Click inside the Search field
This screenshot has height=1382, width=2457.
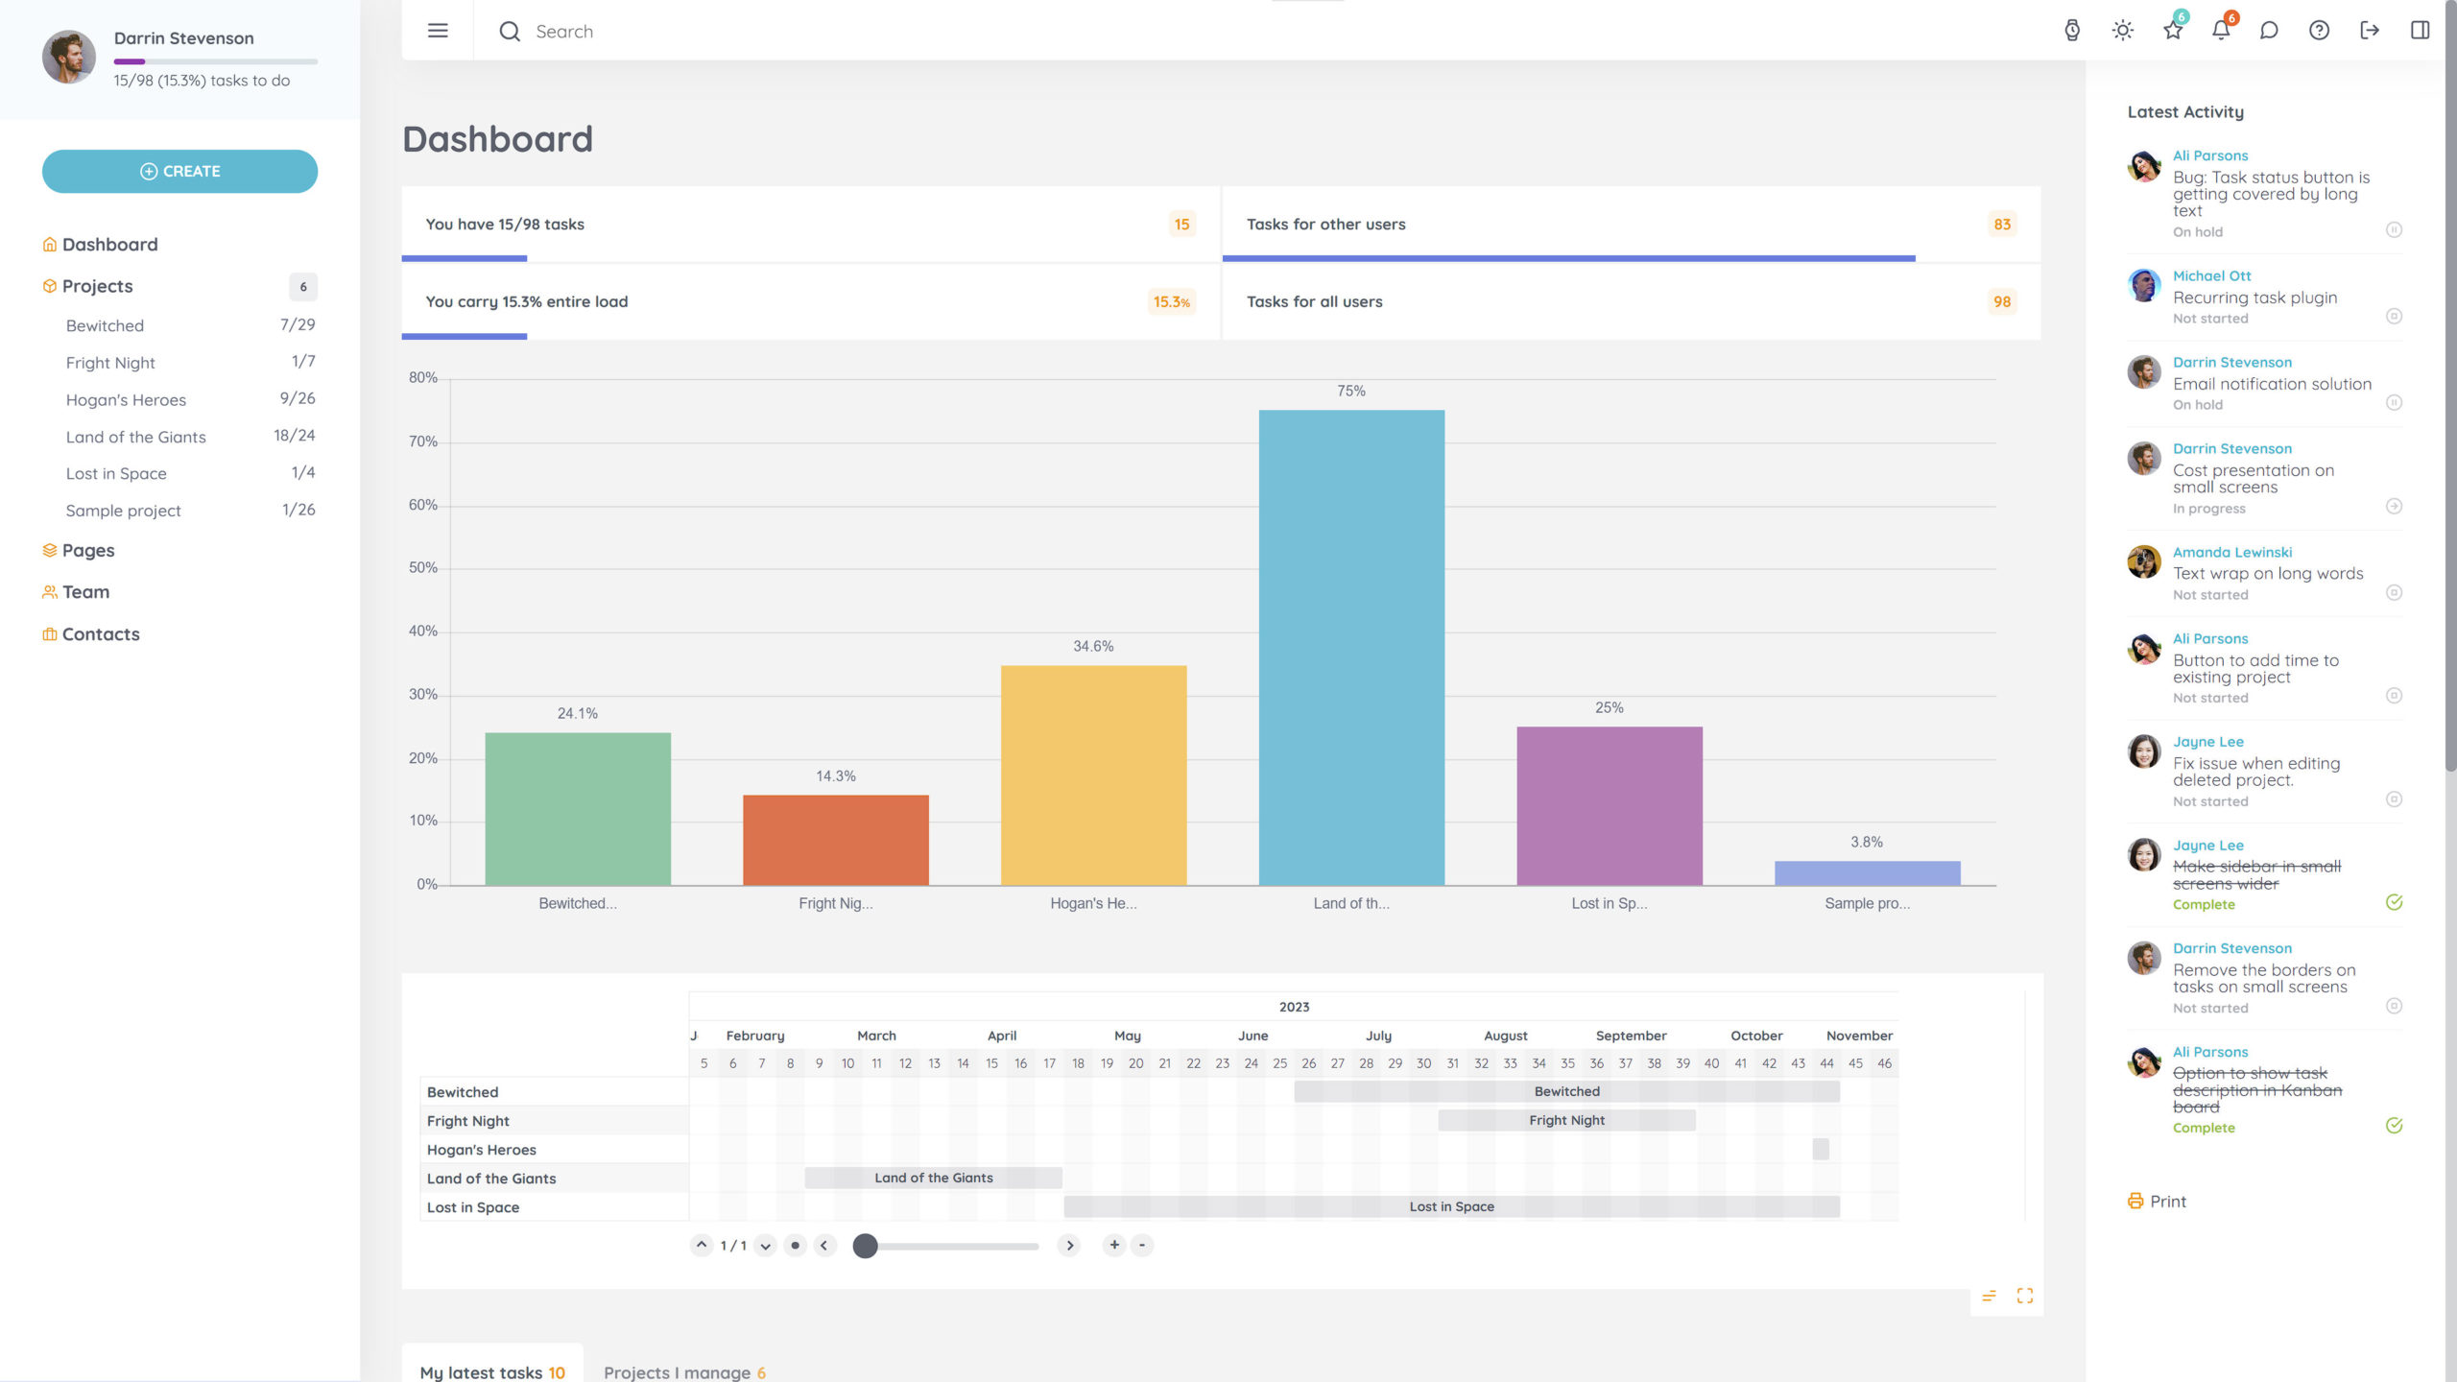614,31
